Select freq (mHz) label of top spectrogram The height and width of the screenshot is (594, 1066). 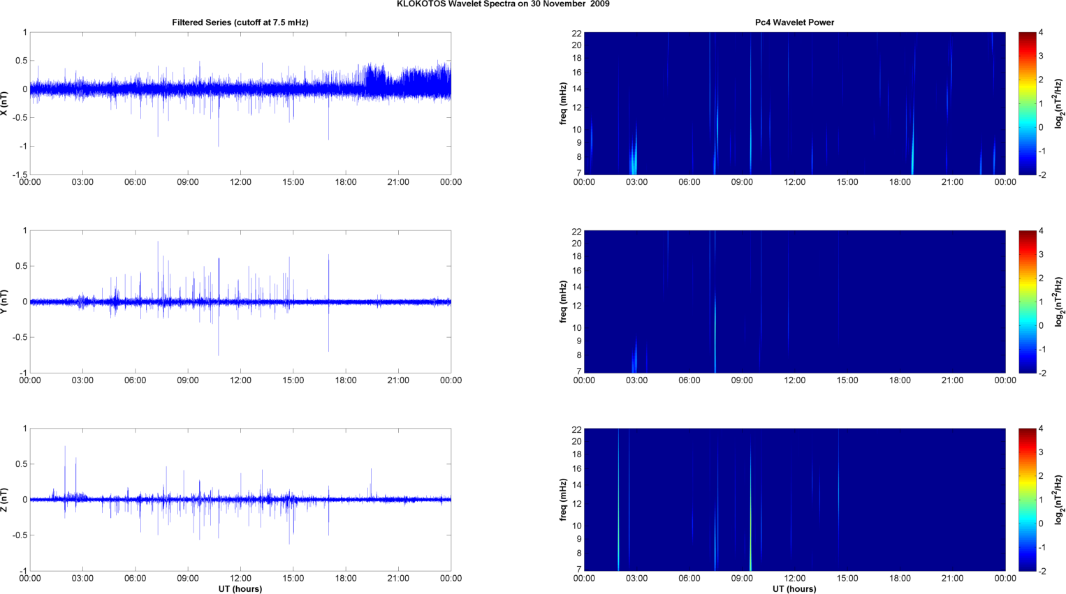pyautogui.click(x=563, y=103)
